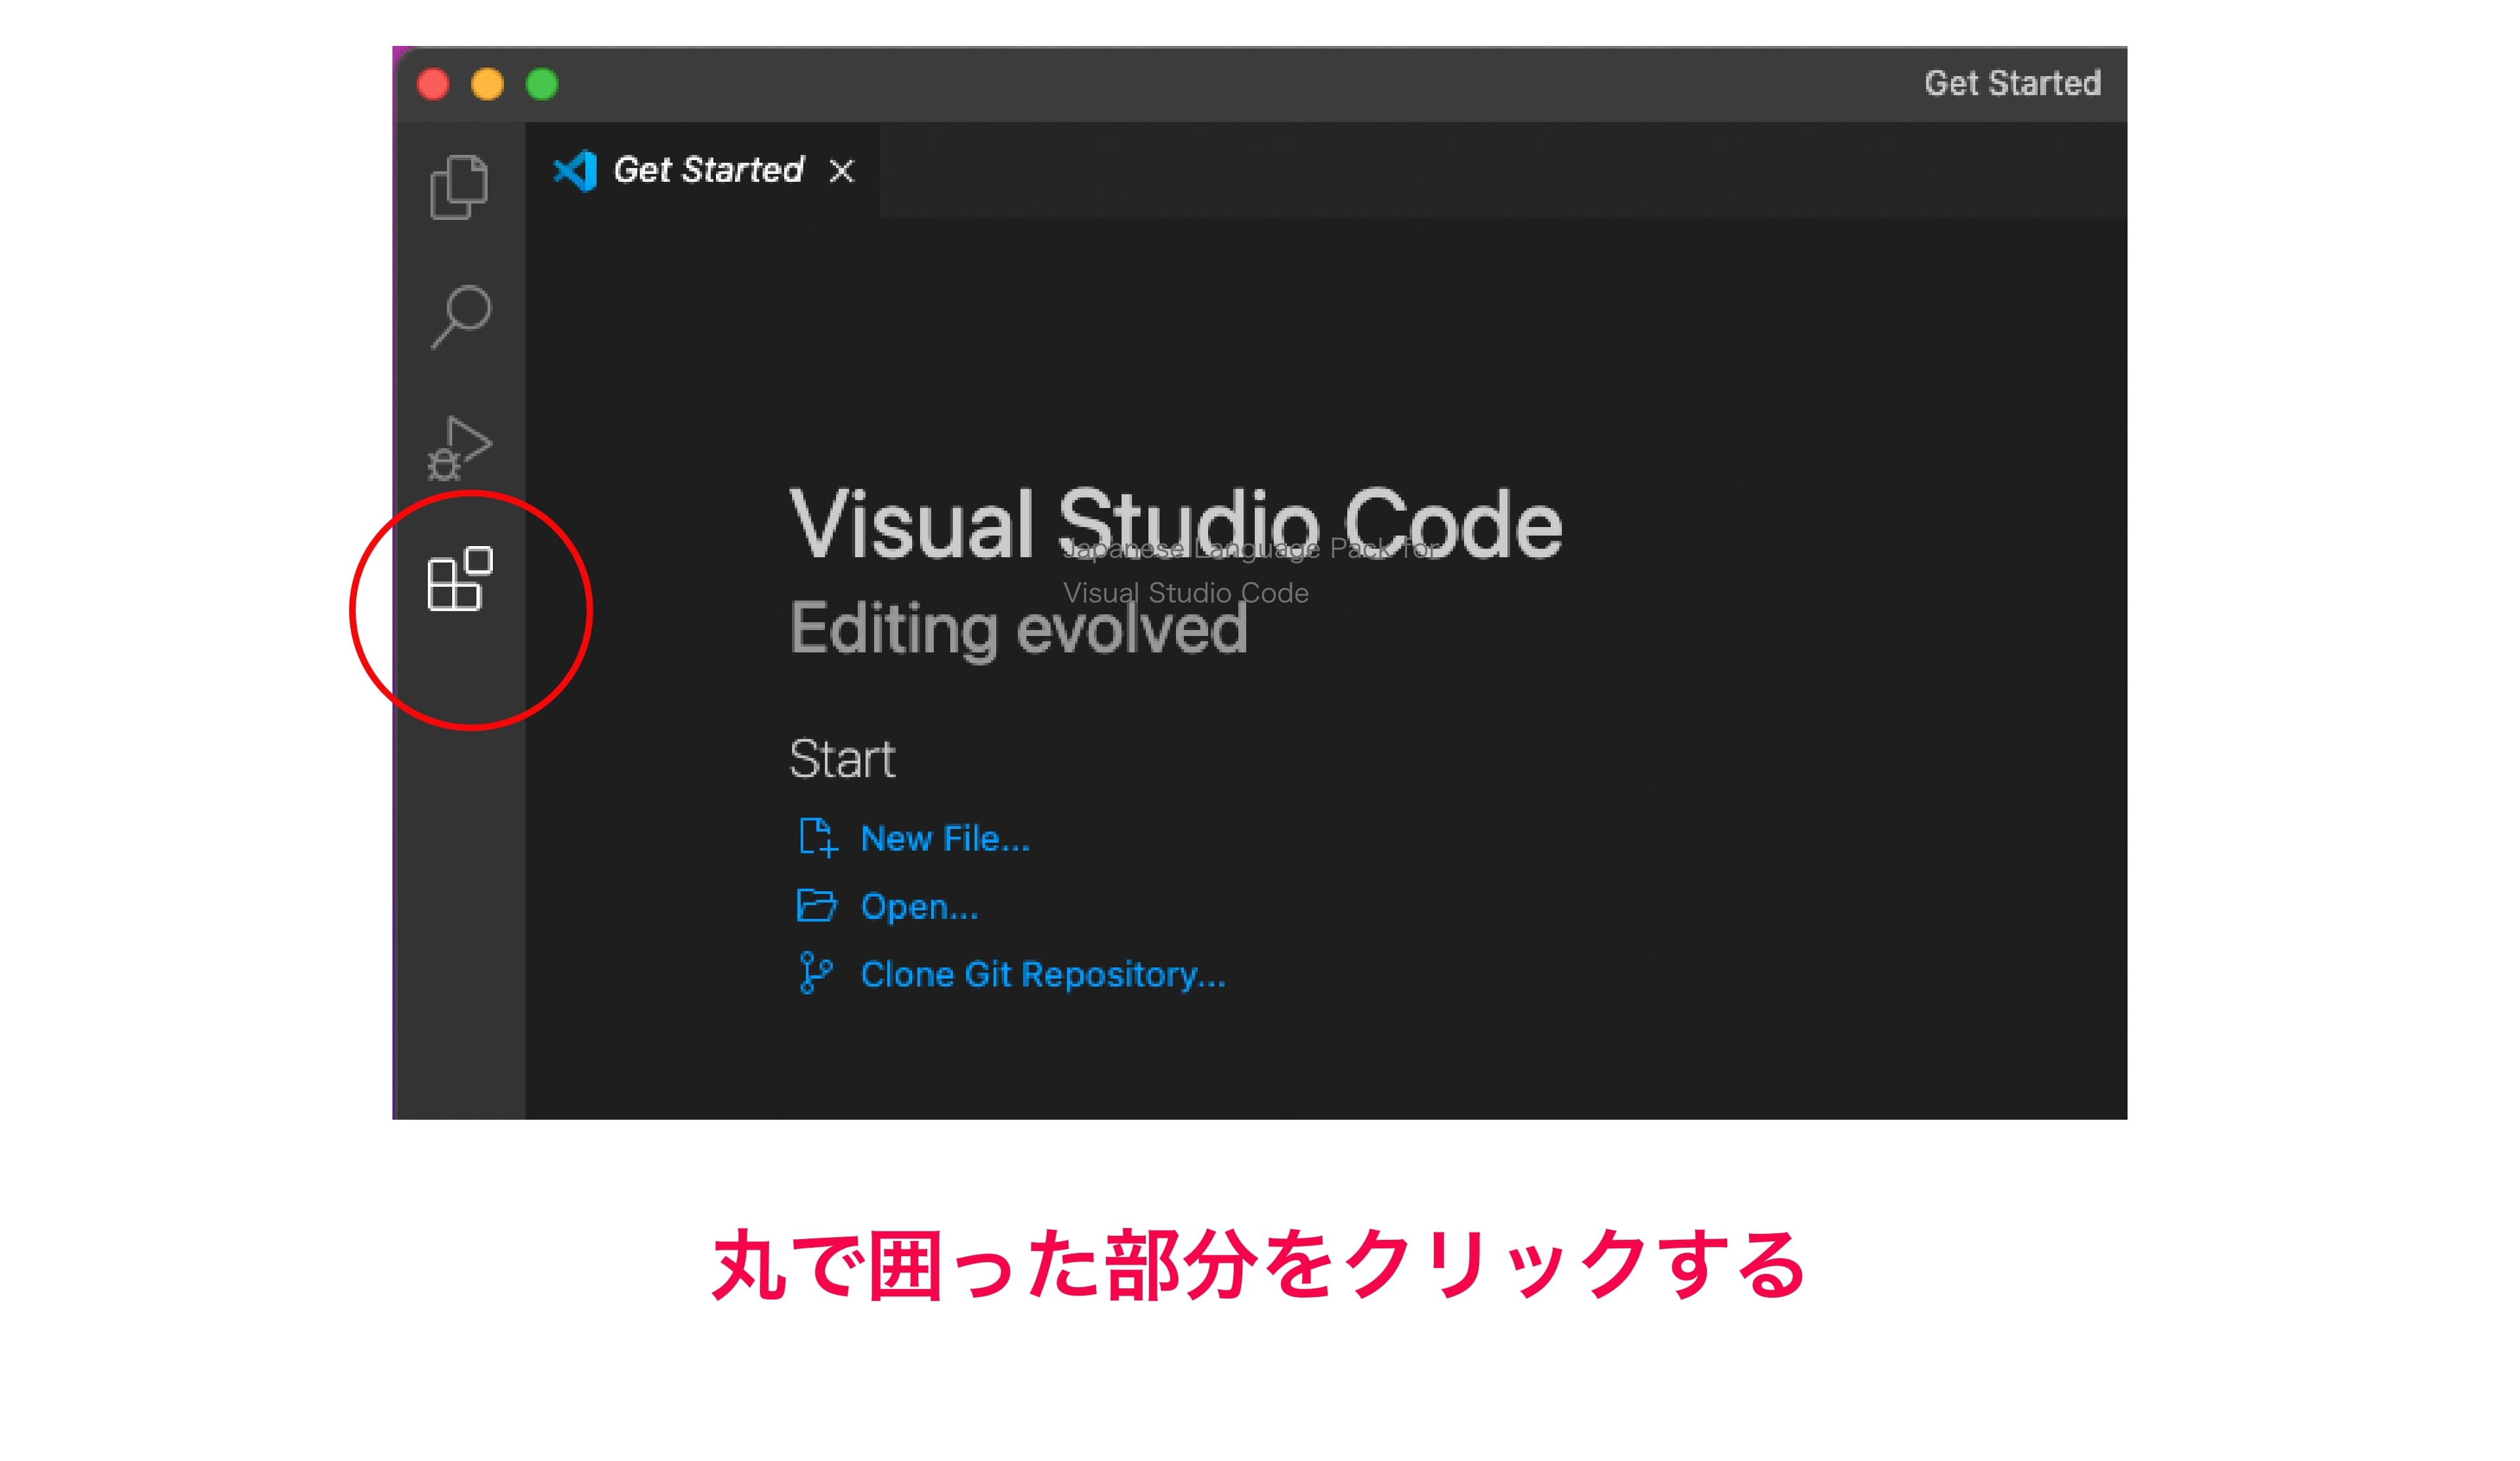
Task: Click the Visual Studio Code heading
Action: [1175, 524]
